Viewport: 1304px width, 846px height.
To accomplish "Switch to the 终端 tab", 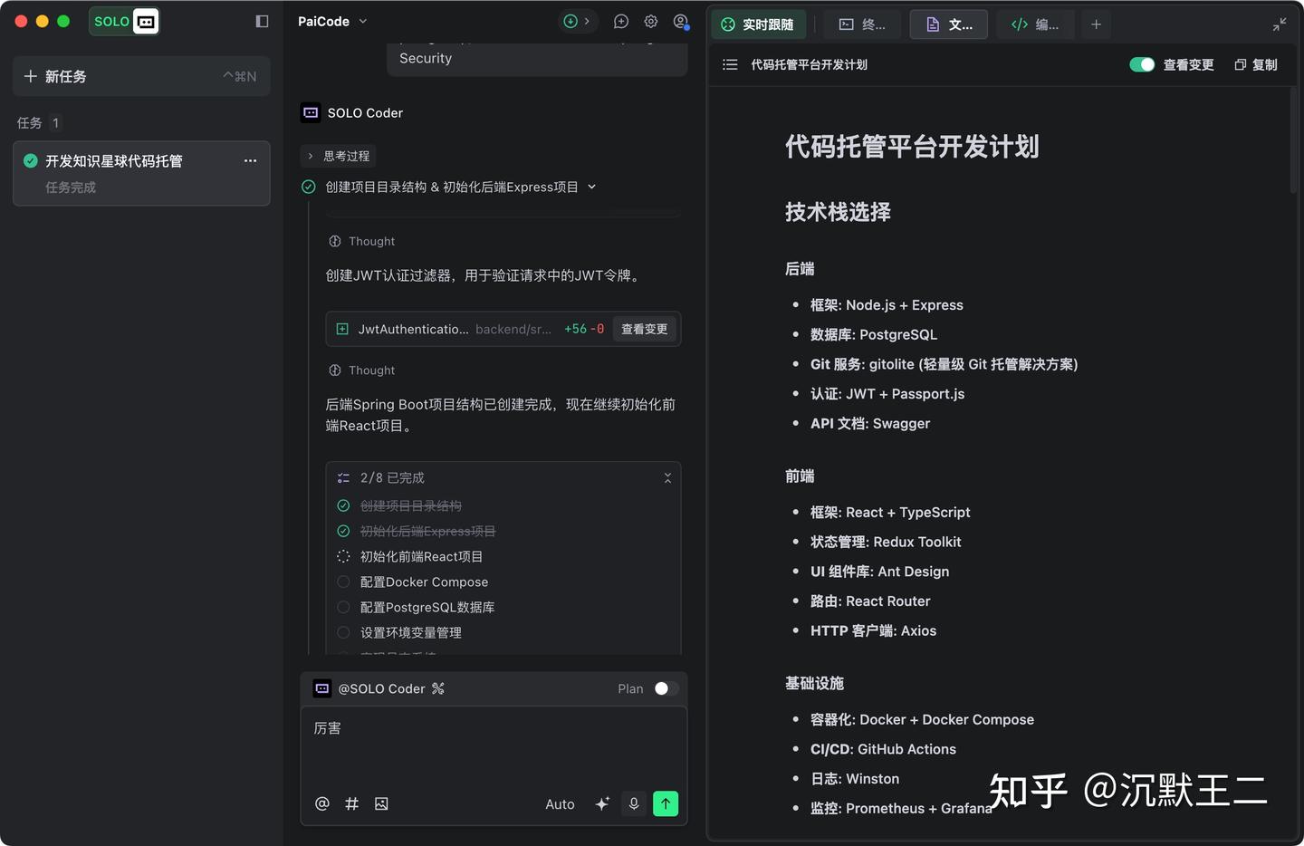I will point(862,24).
